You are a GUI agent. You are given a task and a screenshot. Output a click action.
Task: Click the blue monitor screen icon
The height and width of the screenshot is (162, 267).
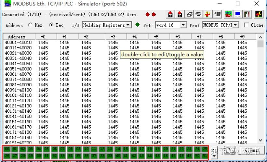[237, 15]
